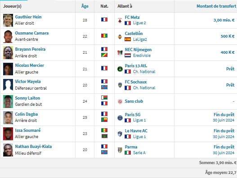Click the Sans club icon
The width and height of the screenshot is (237, 178).
coord(120,102)
